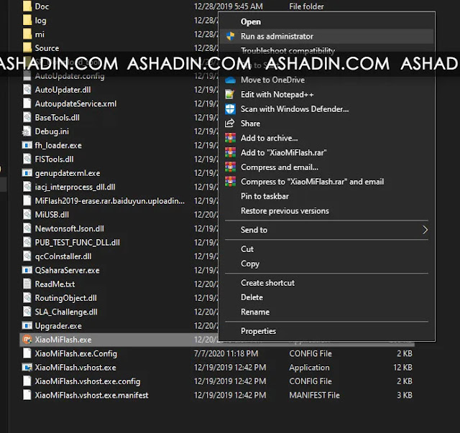Screen dimensions: 460x433
Task: Click the Source folder icon
Action: 27,48
